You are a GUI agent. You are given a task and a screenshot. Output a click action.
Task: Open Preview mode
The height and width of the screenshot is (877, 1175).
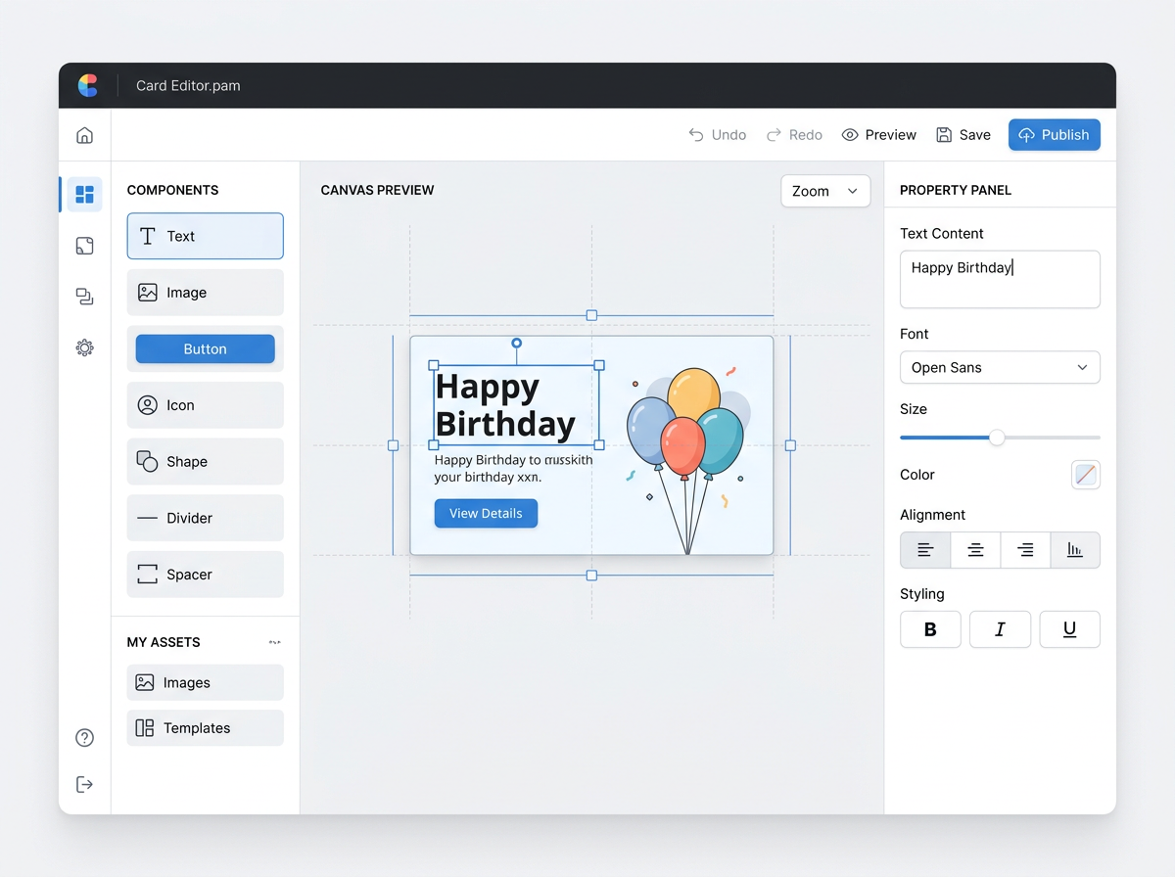click(879, 135)
